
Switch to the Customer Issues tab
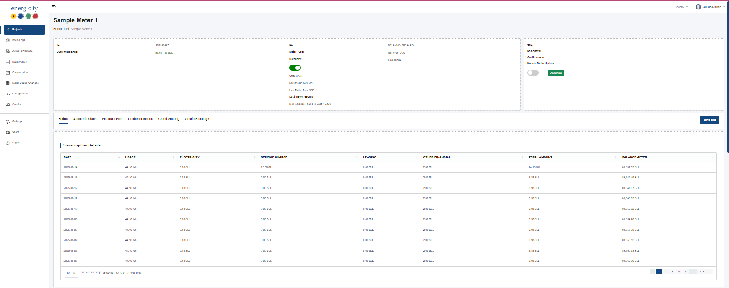pos(140,119)
